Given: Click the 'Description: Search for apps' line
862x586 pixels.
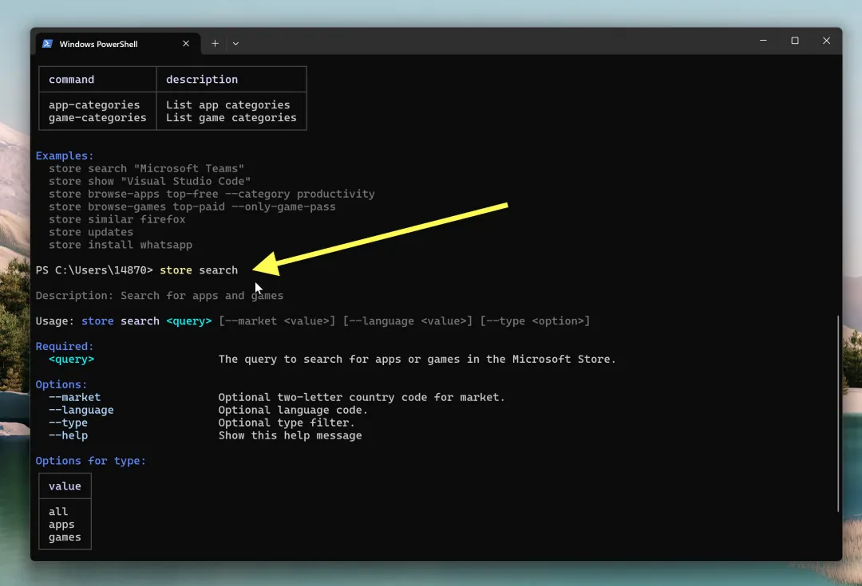Looking at the screenshot, I should tap(160, 296).
